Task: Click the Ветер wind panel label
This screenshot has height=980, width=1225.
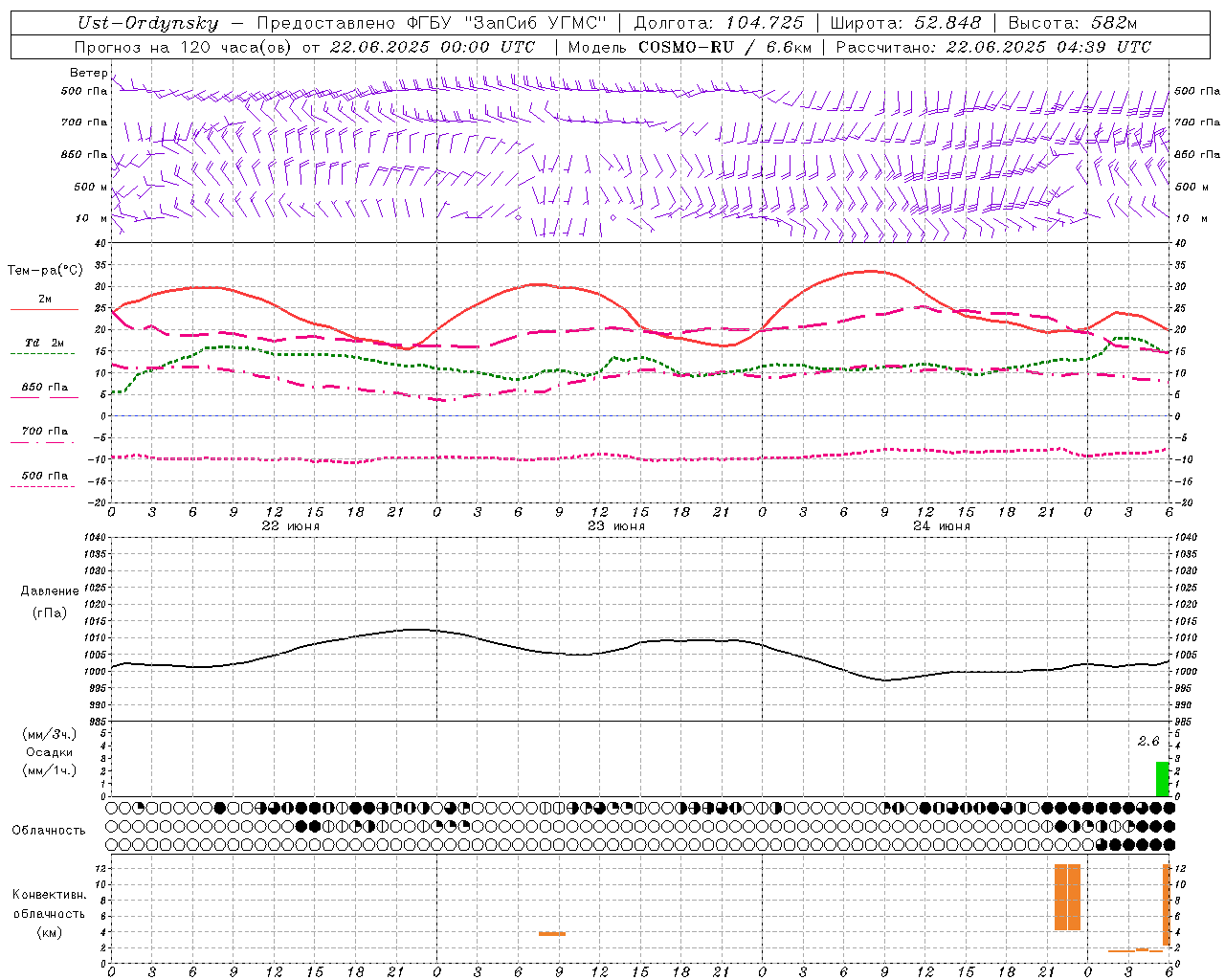Action: coord(88,73)
